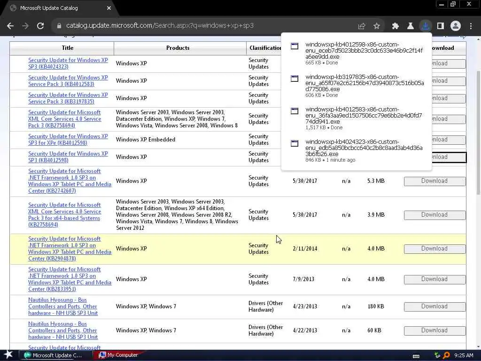Open Windows XP SP3 (KB4012598) link
This screenshot has height=361, width=481.
coord(68,157)
